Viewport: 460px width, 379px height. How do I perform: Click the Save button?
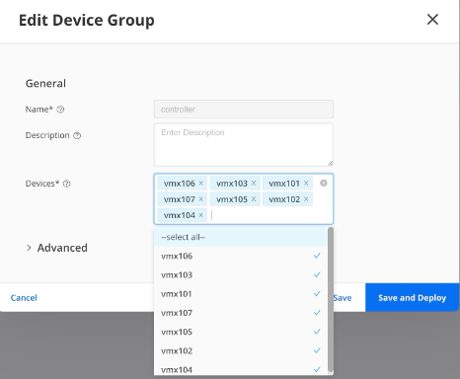pyautogui.click(x=343, y=298)
